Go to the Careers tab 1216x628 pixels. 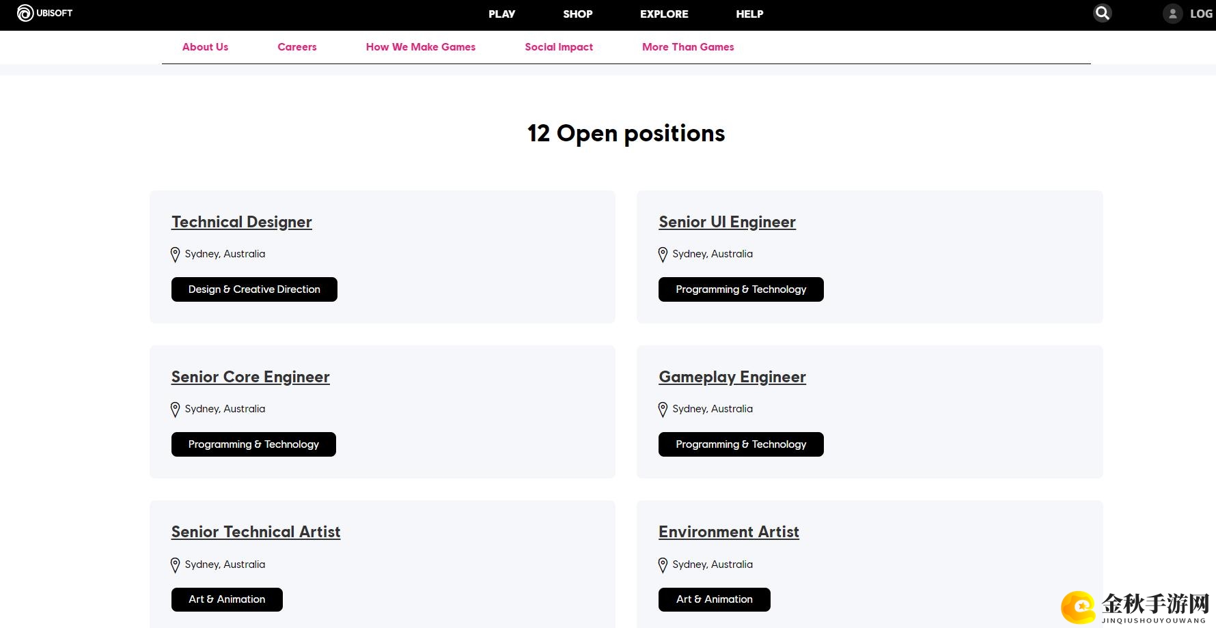(297, 47)
